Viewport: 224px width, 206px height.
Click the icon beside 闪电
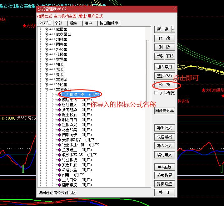59,175
